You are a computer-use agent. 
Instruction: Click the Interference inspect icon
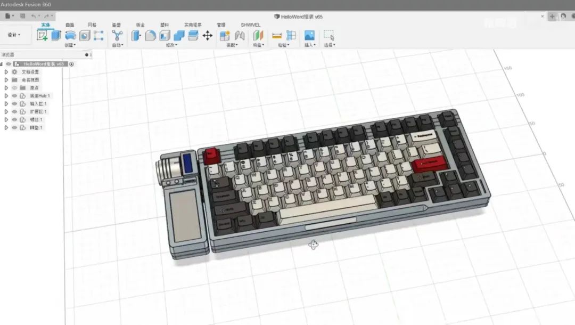click(291, 36)
